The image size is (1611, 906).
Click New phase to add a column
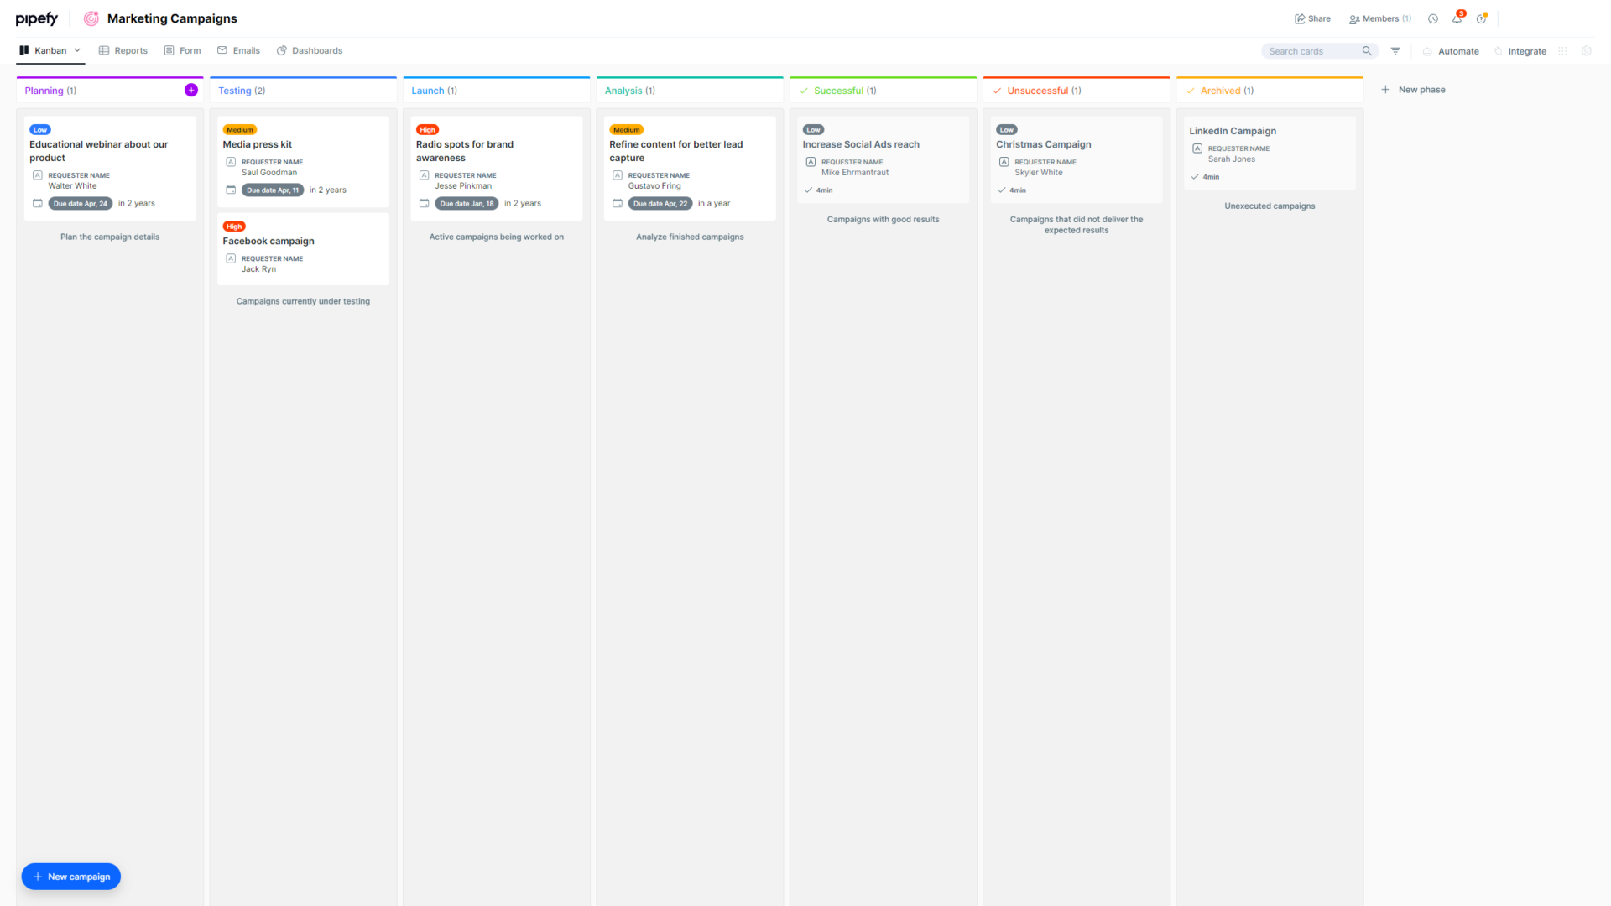pyautogui.click(x=1413, y=89)
